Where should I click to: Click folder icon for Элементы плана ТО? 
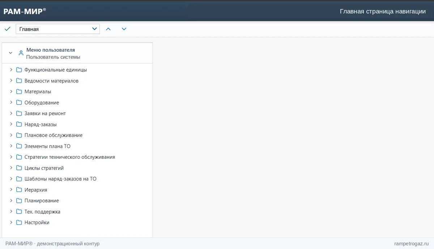pos(19,146)
